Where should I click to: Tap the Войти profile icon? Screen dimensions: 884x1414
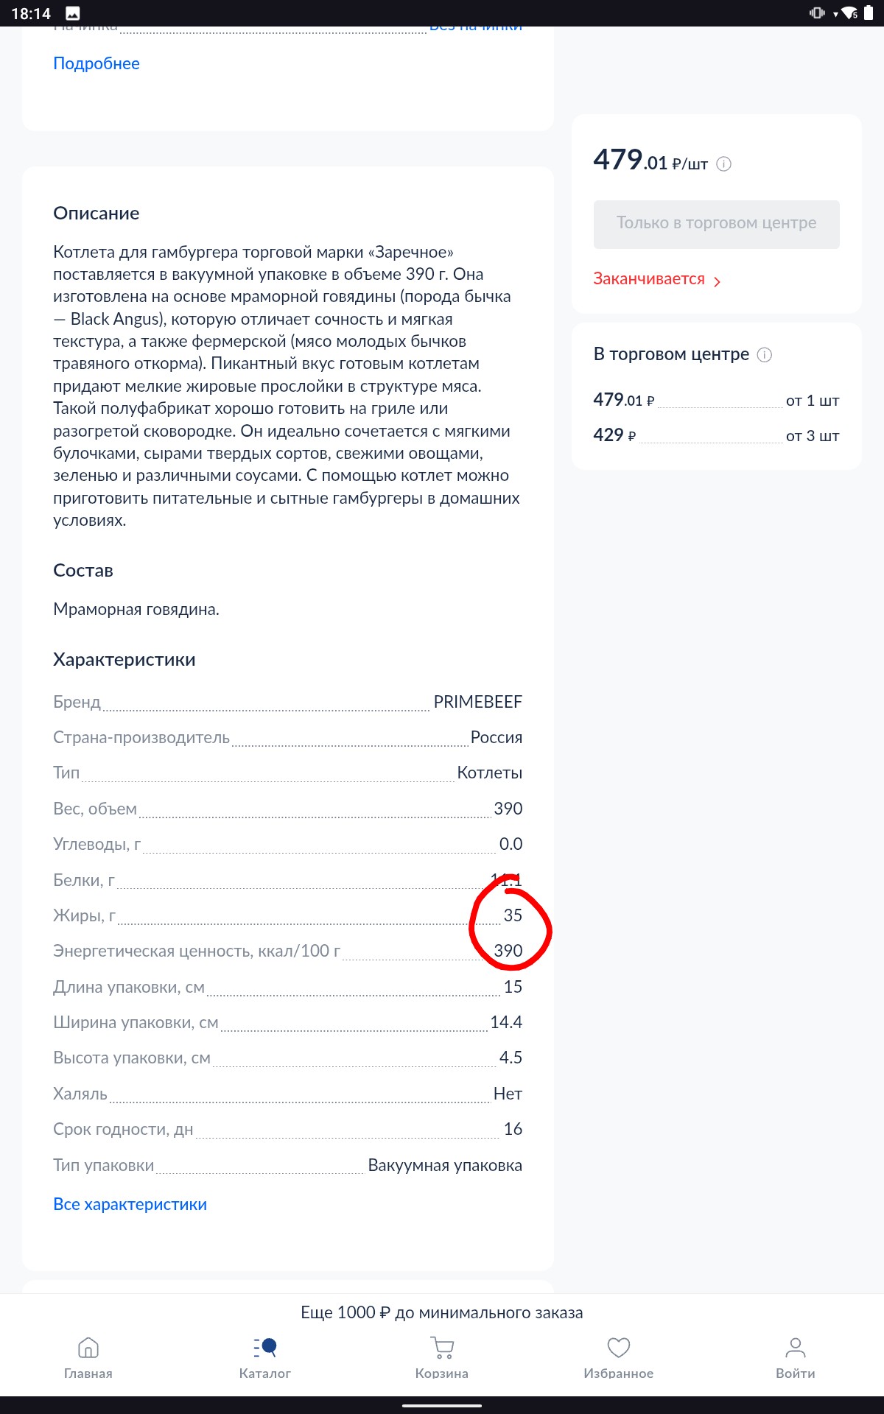tap(796, 1348)
